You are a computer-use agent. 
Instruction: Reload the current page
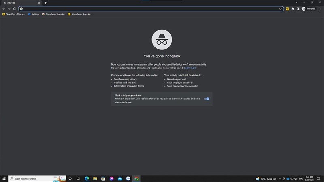(15, 9)
